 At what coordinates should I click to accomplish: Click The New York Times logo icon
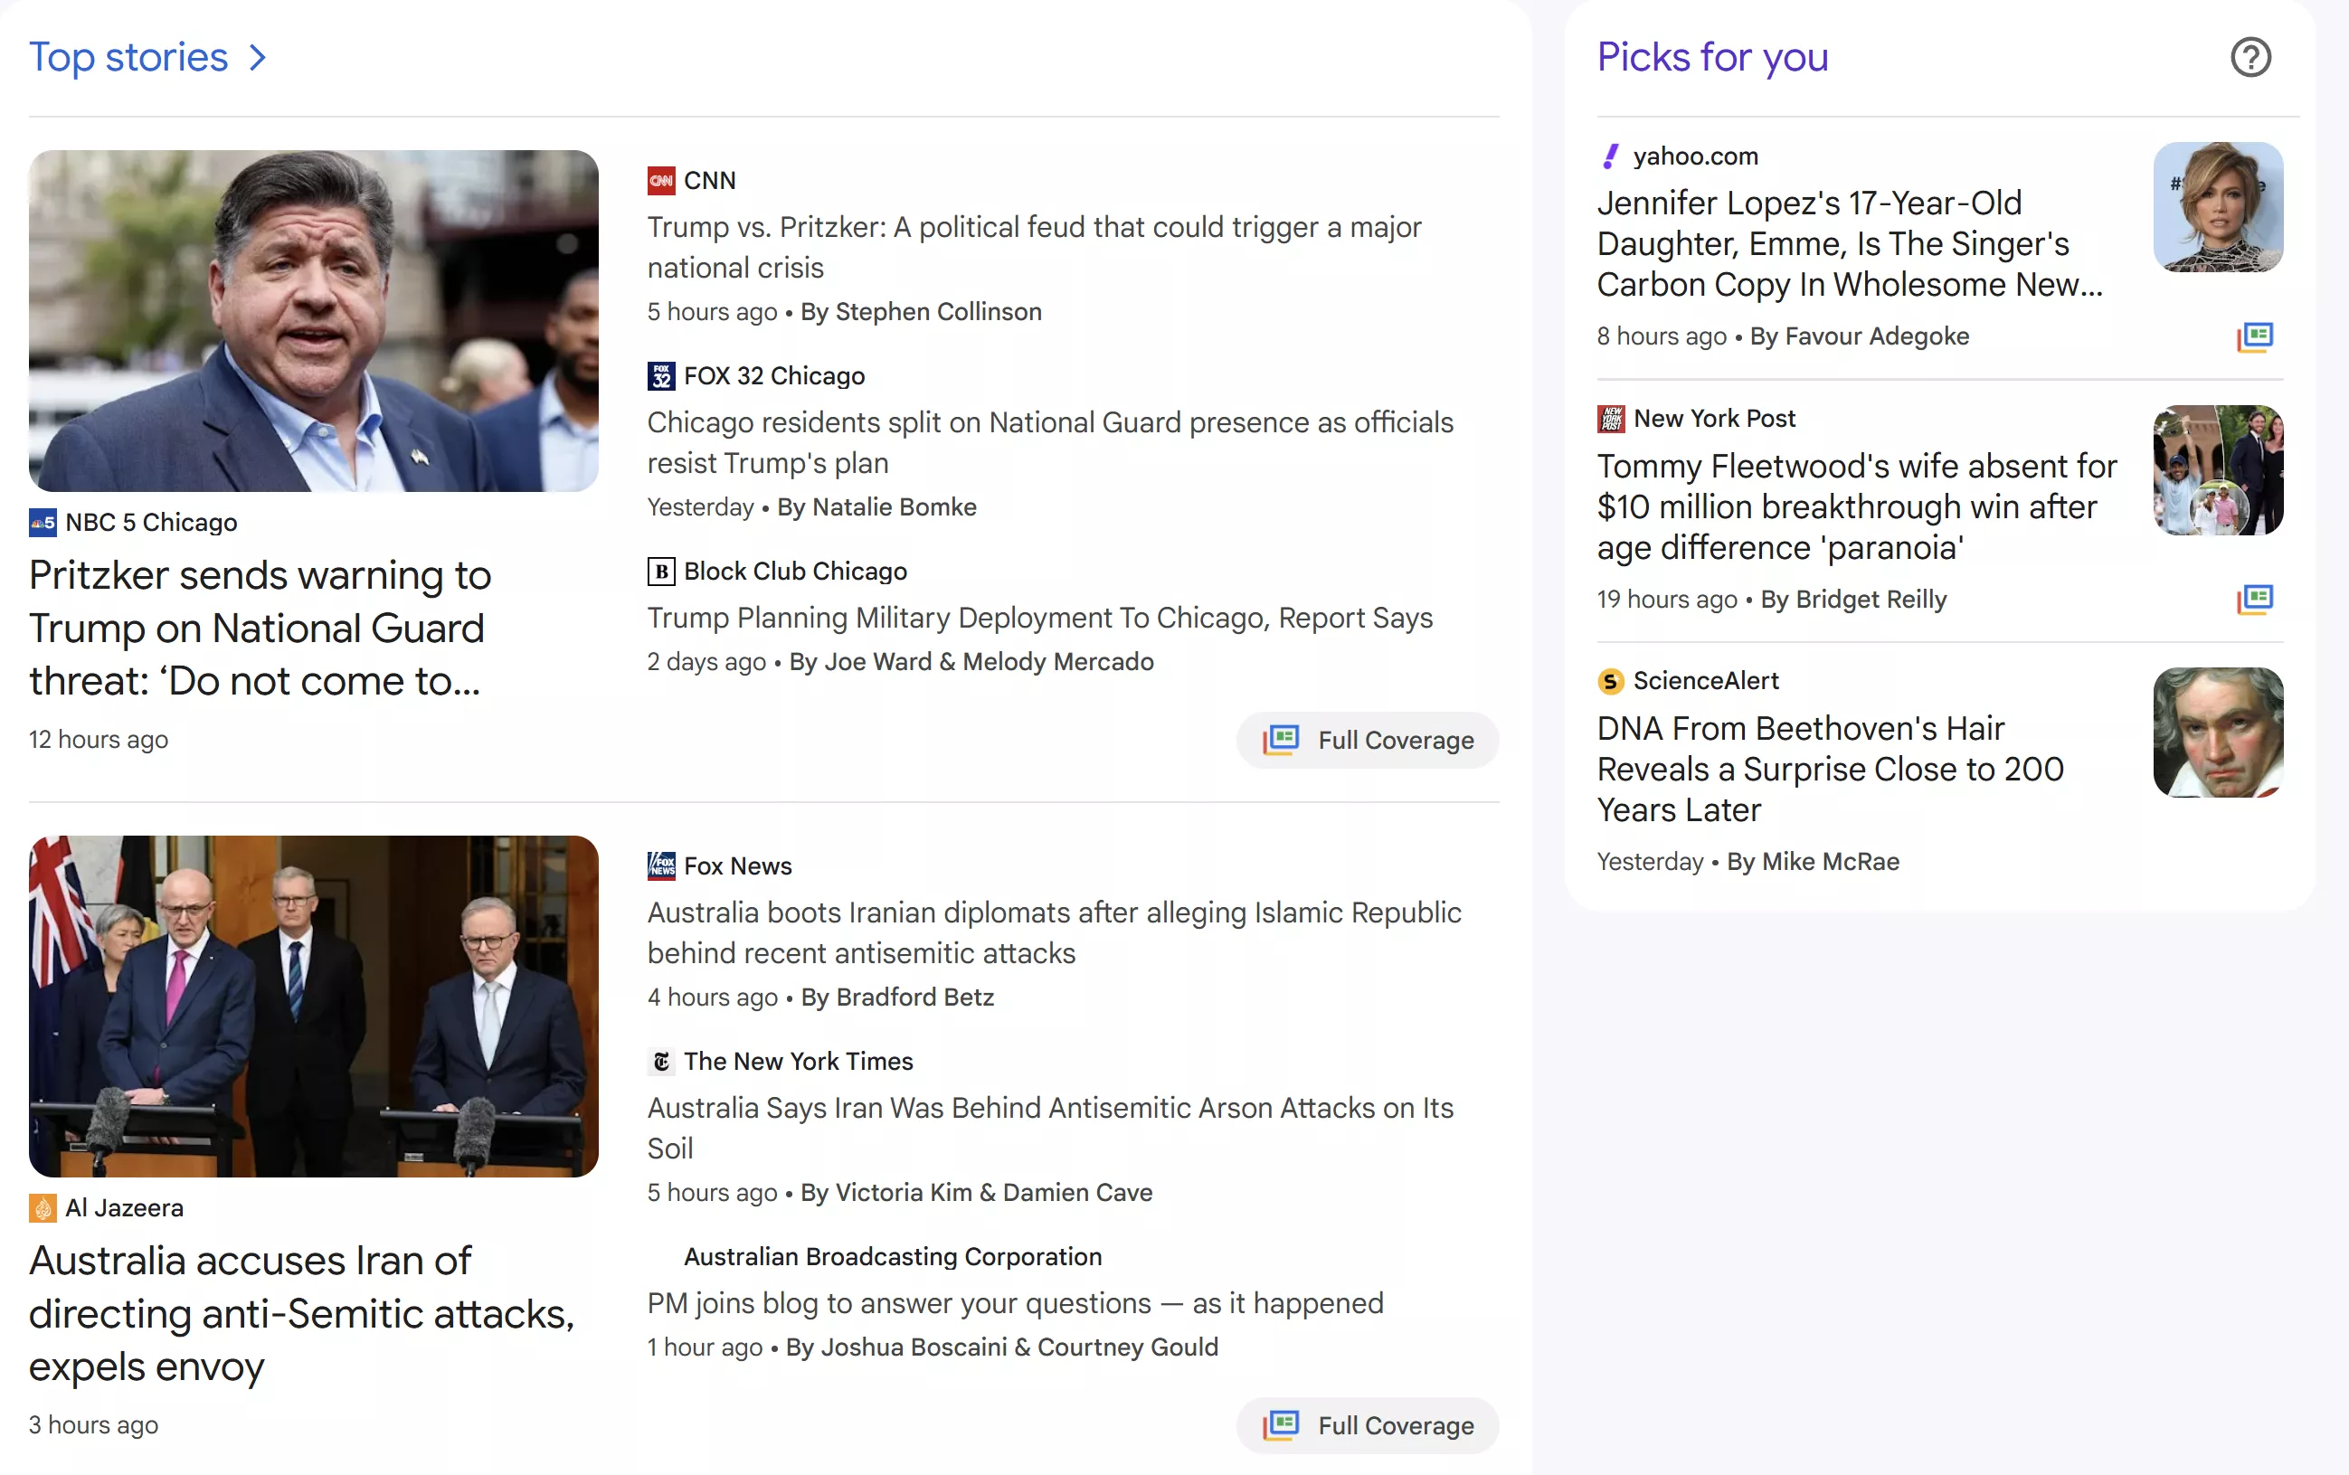tap(660, 1062)
